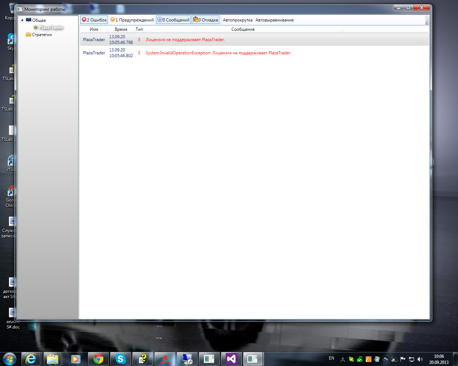Open Remote Desktop Connection on the taskbar
458x366 pixels.
pos(187,359)
